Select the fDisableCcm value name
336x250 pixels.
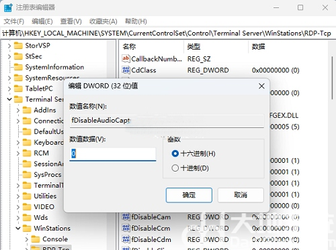tap(151, 229)
